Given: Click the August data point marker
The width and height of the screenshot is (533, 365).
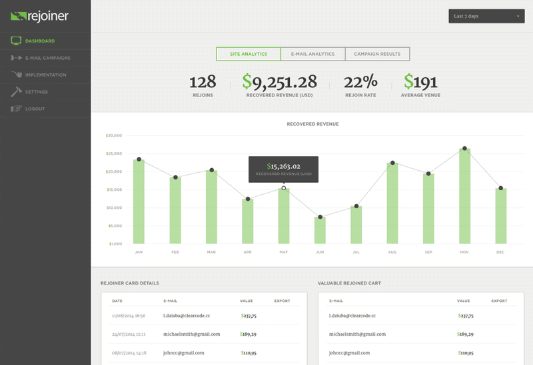Looking at the screenshot, I should 392,163.
